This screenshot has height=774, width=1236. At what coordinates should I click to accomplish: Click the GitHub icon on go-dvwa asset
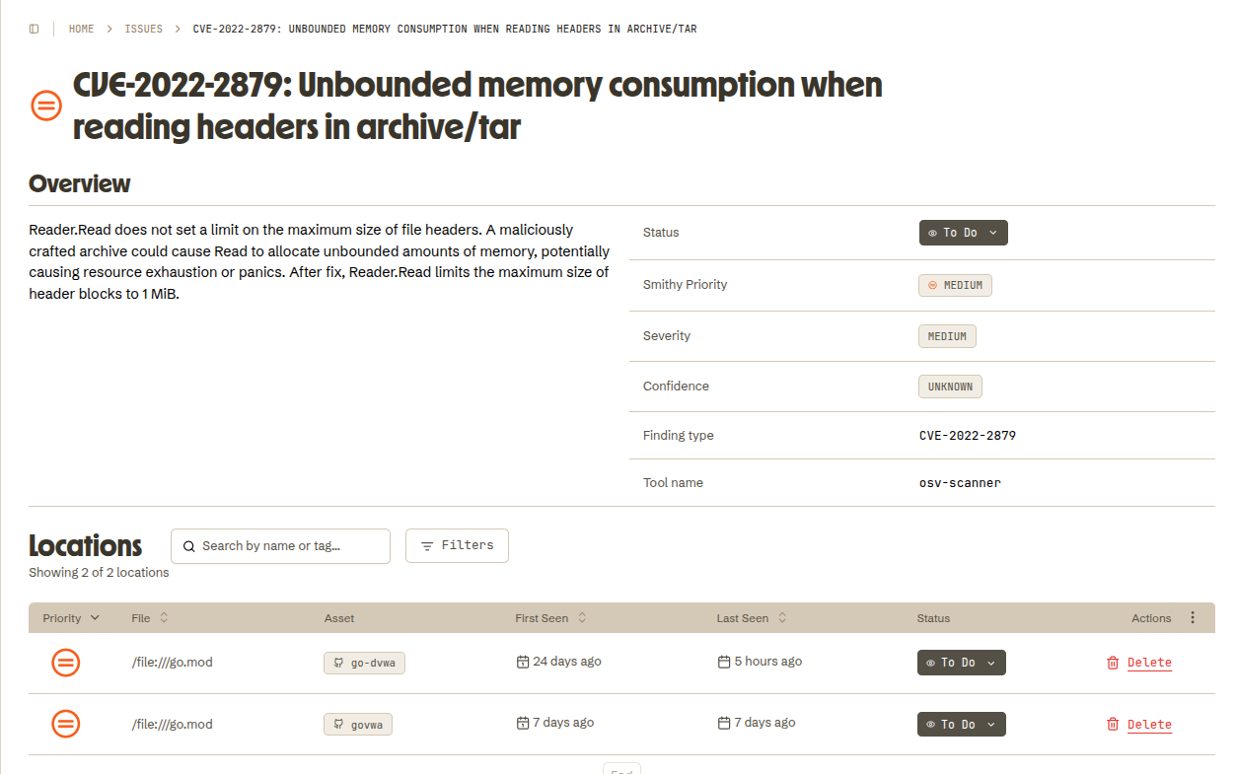tap(338, 663)
